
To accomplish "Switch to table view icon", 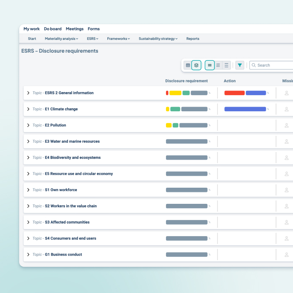I will 188,65.
